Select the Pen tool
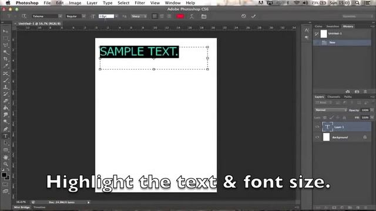The image size is (376, 211). pos(5,129)
